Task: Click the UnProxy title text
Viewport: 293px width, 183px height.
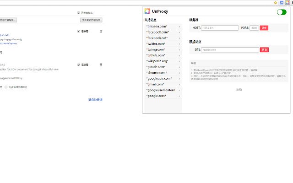Action: pyautogui.click(x=160, y=11)
